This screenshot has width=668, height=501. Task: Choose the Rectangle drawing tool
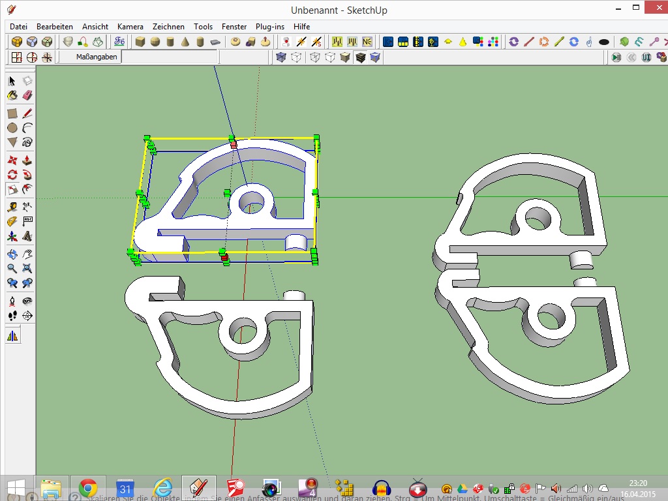pyautogui.click(x=12, y=113)
